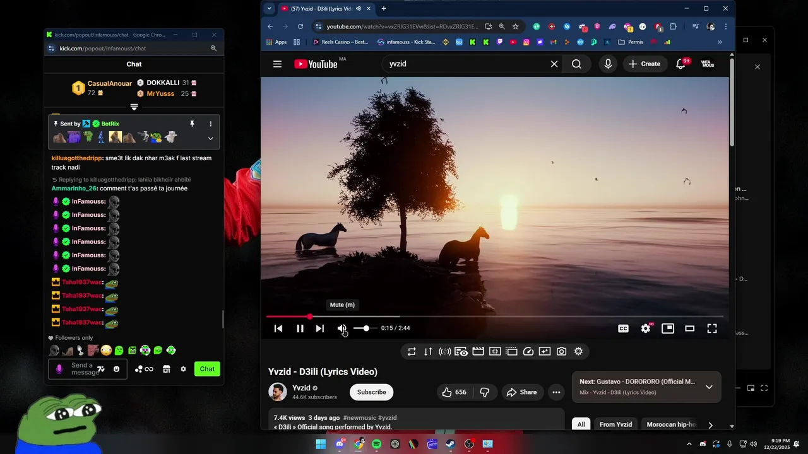Open Permis bookmarks folder
The image size is (808, 454).
[631, 42]
